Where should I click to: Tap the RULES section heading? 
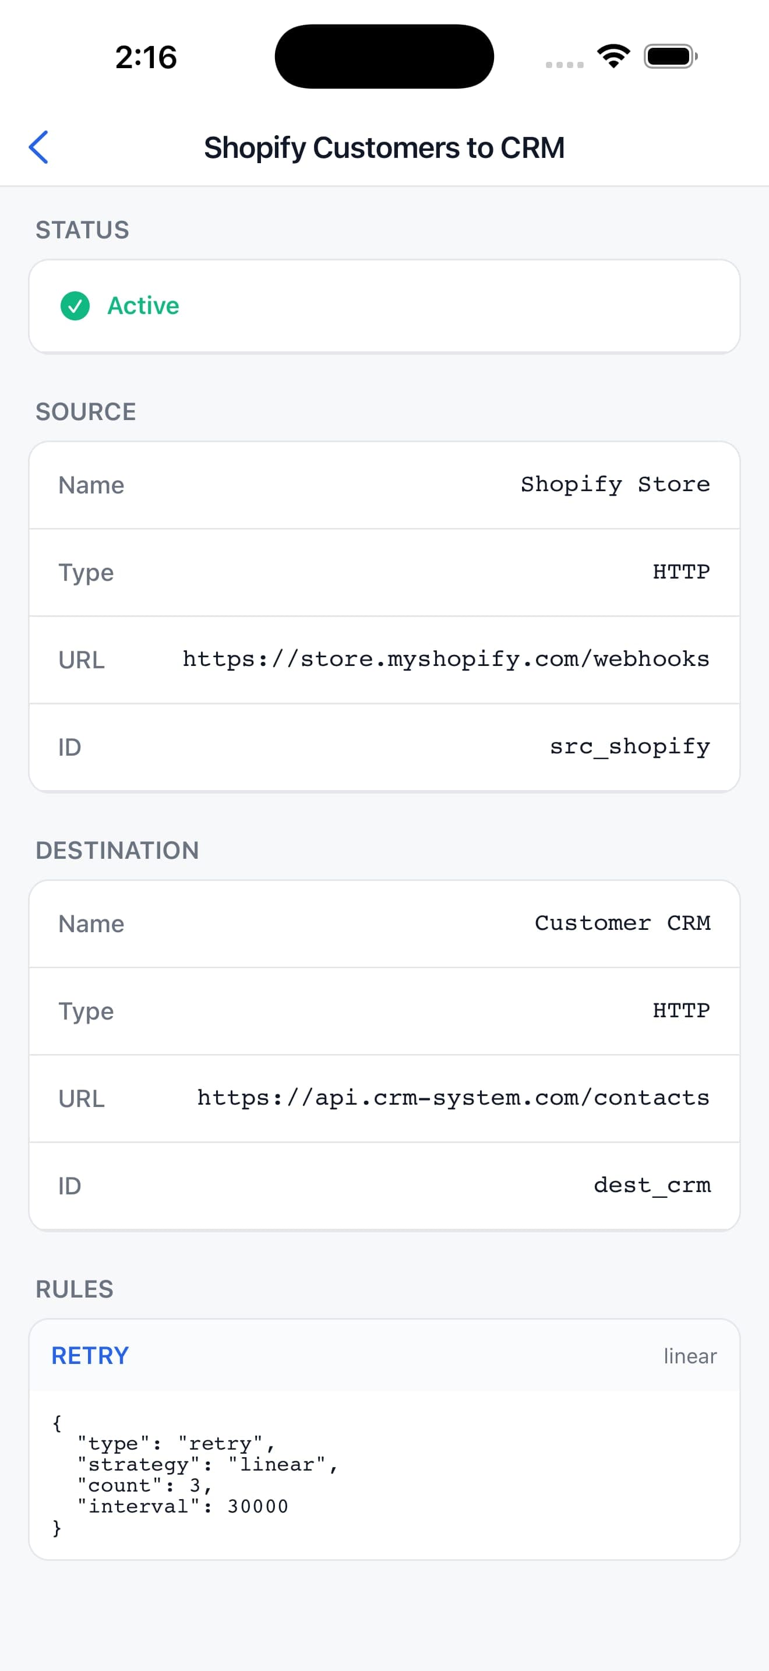[75, 1289]
